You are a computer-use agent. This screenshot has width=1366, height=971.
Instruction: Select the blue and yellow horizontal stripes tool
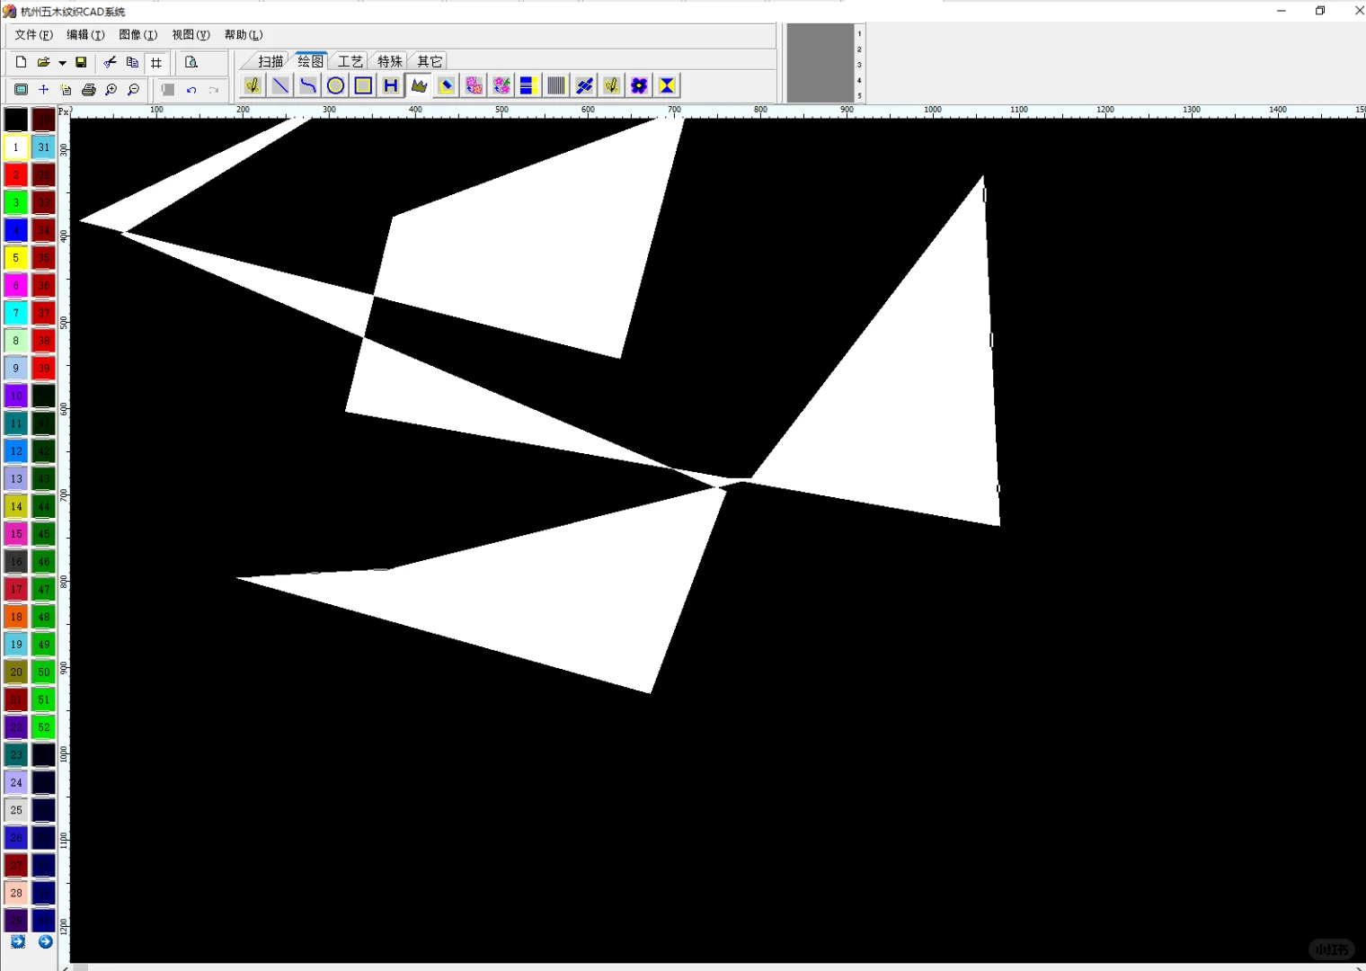tap(528, 85)
